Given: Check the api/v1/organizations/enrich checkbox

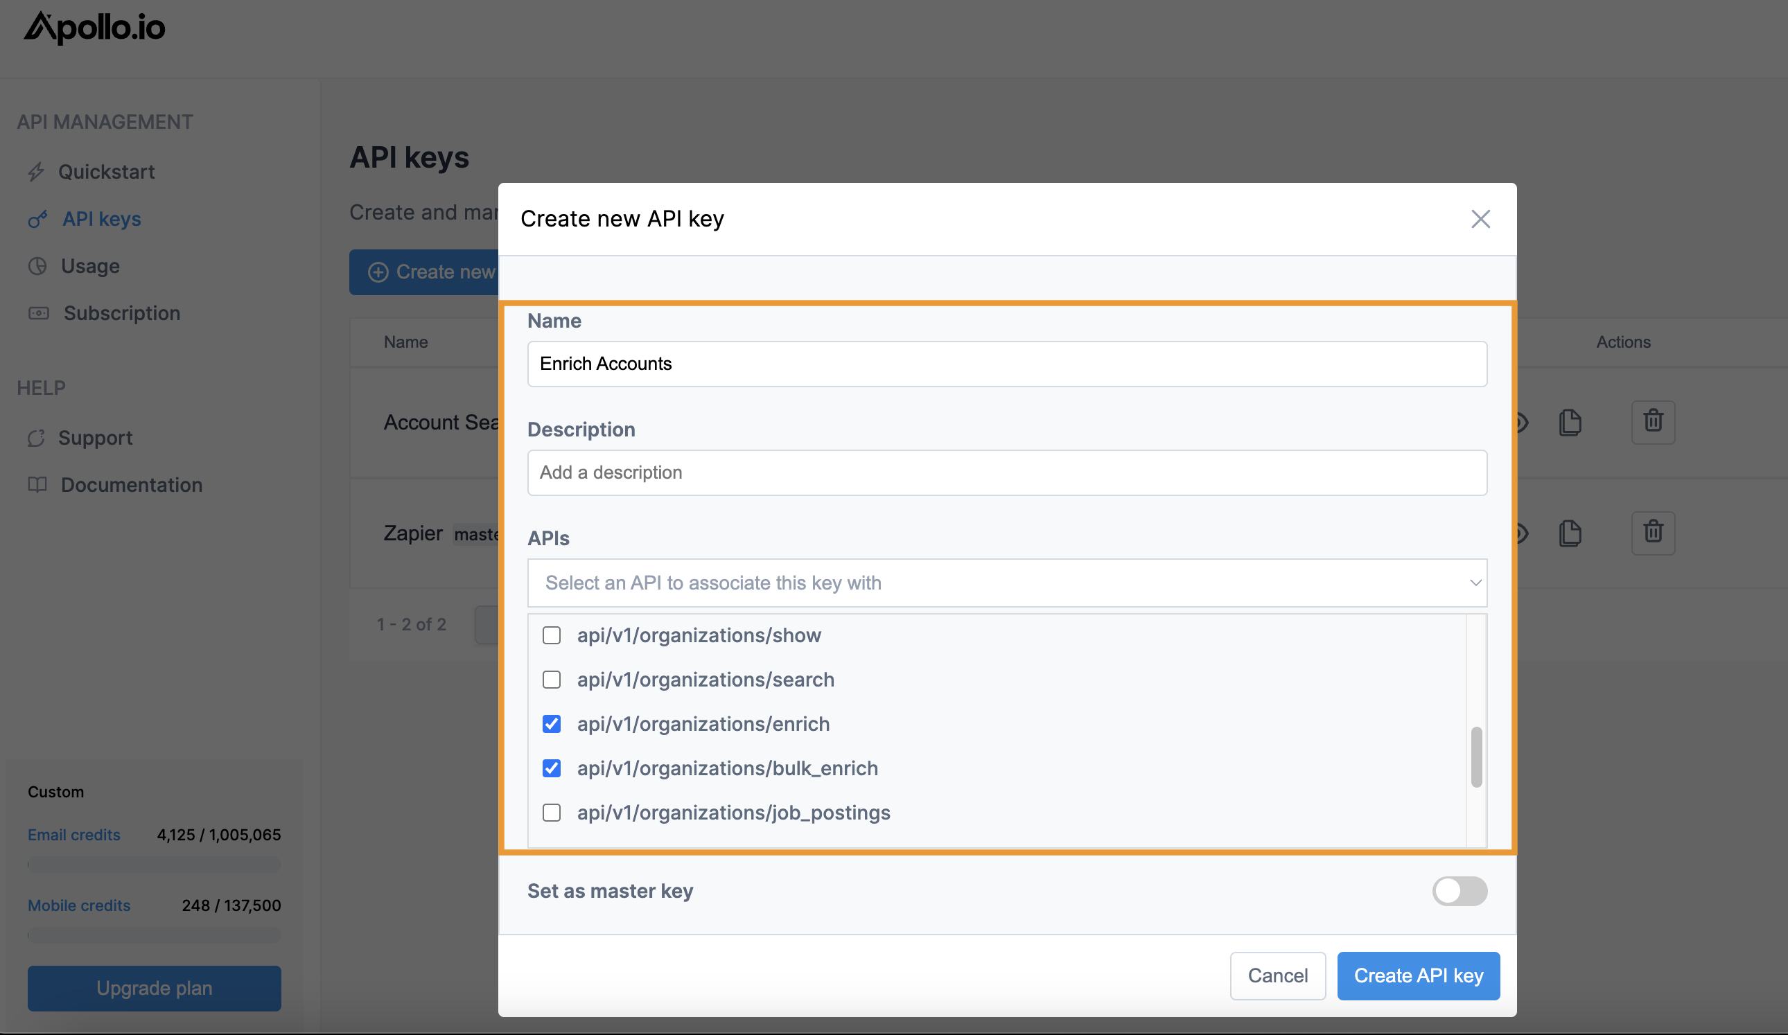Looking at the screenshot, I should pyautogui.click(x=552, y=723).
